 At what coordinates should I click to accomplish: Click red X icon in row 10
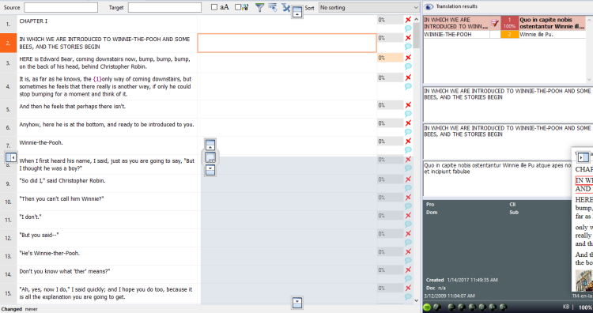pos(408,198)
